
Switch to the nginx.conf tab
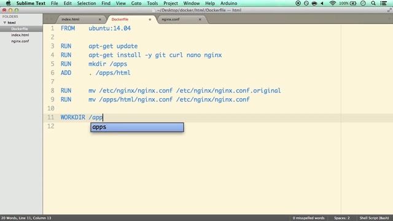[x=171, y=19]
